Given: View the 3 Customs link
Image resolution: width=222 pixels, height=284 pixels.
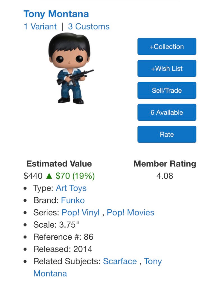Looking at the screenshot, I should [x=89, y=27].
